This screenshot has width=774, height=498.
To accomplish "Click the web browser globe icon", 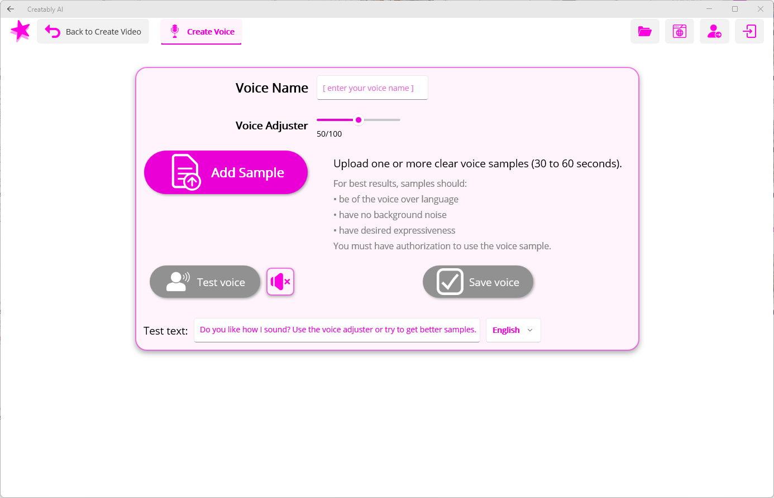I will pyautogui.click(x=680, y=31).
